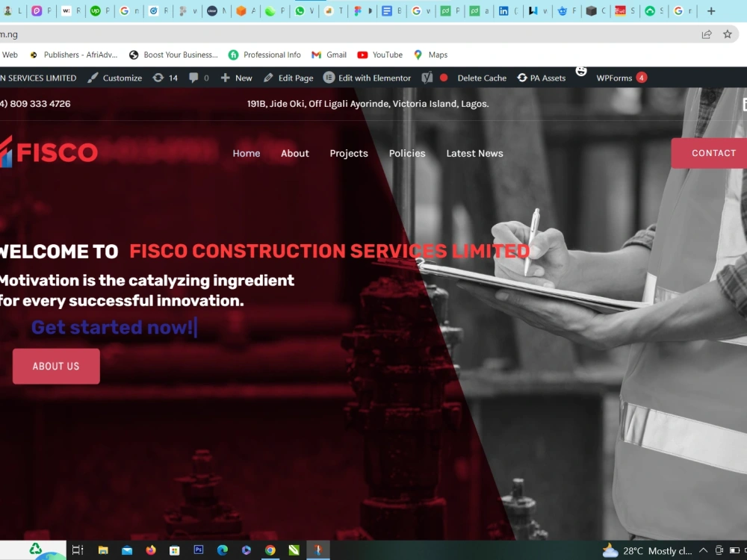Open WPForms from the admin toolbar
The image size is (747, 560).
coord(614,78)
